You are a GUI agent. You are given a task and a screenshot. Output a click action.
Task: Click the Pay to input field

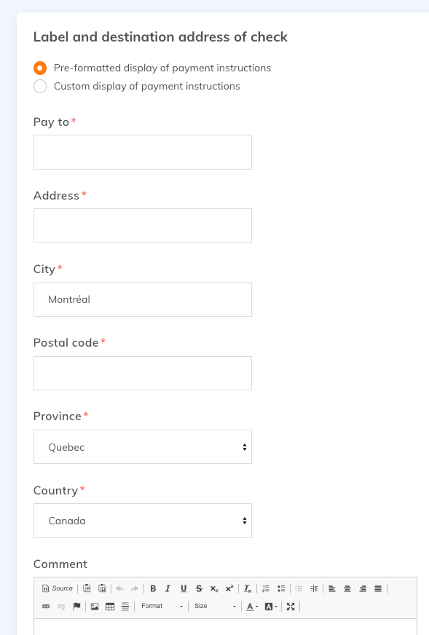point(143,152)
